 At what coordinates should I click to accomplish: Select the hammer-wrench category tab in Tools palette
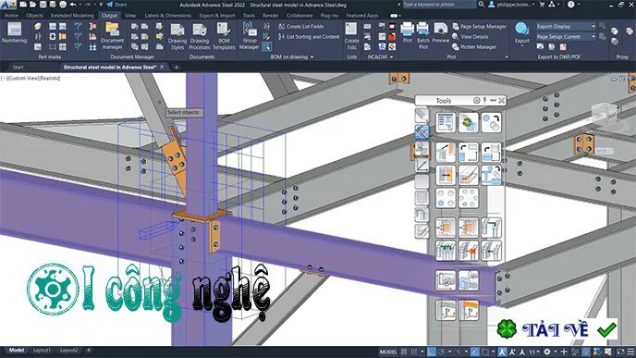[x=422, y=132]
